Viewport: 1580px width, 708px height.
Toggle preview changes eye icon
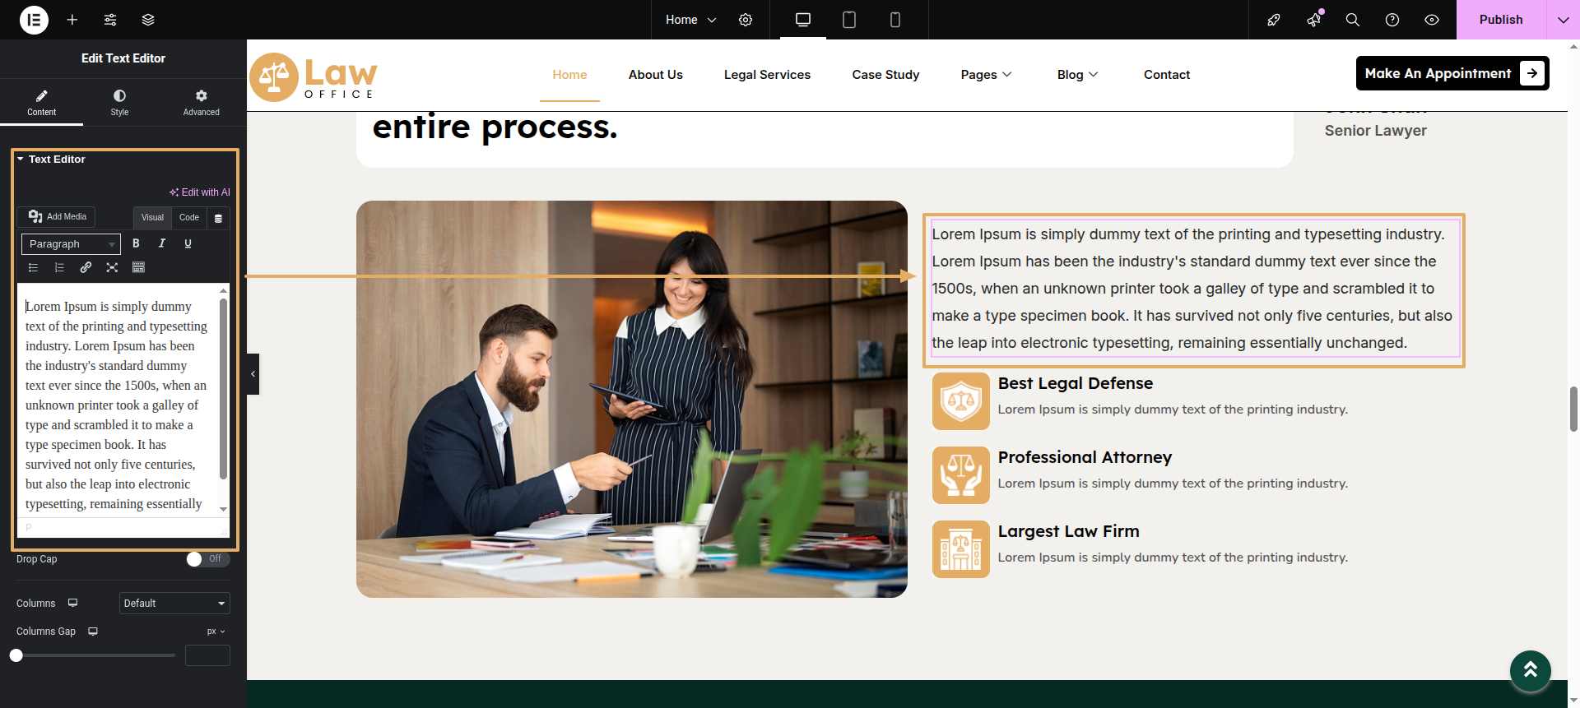point(1432,20)
